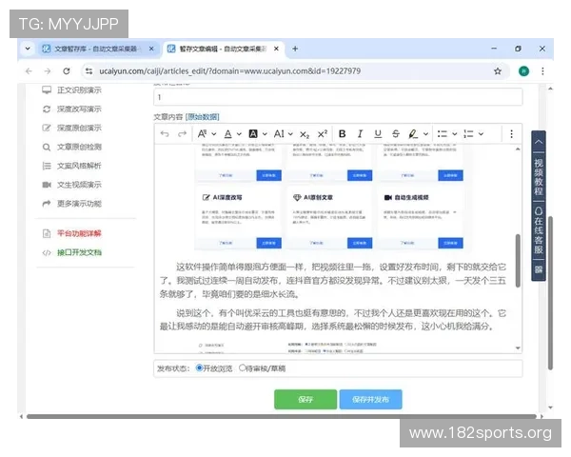571x457 pixels.
Task: Toggle bold formatting
Action: [342, 134]
